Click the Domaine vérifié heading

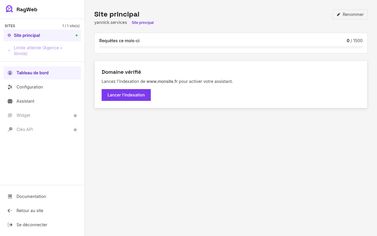coord(121,72)
